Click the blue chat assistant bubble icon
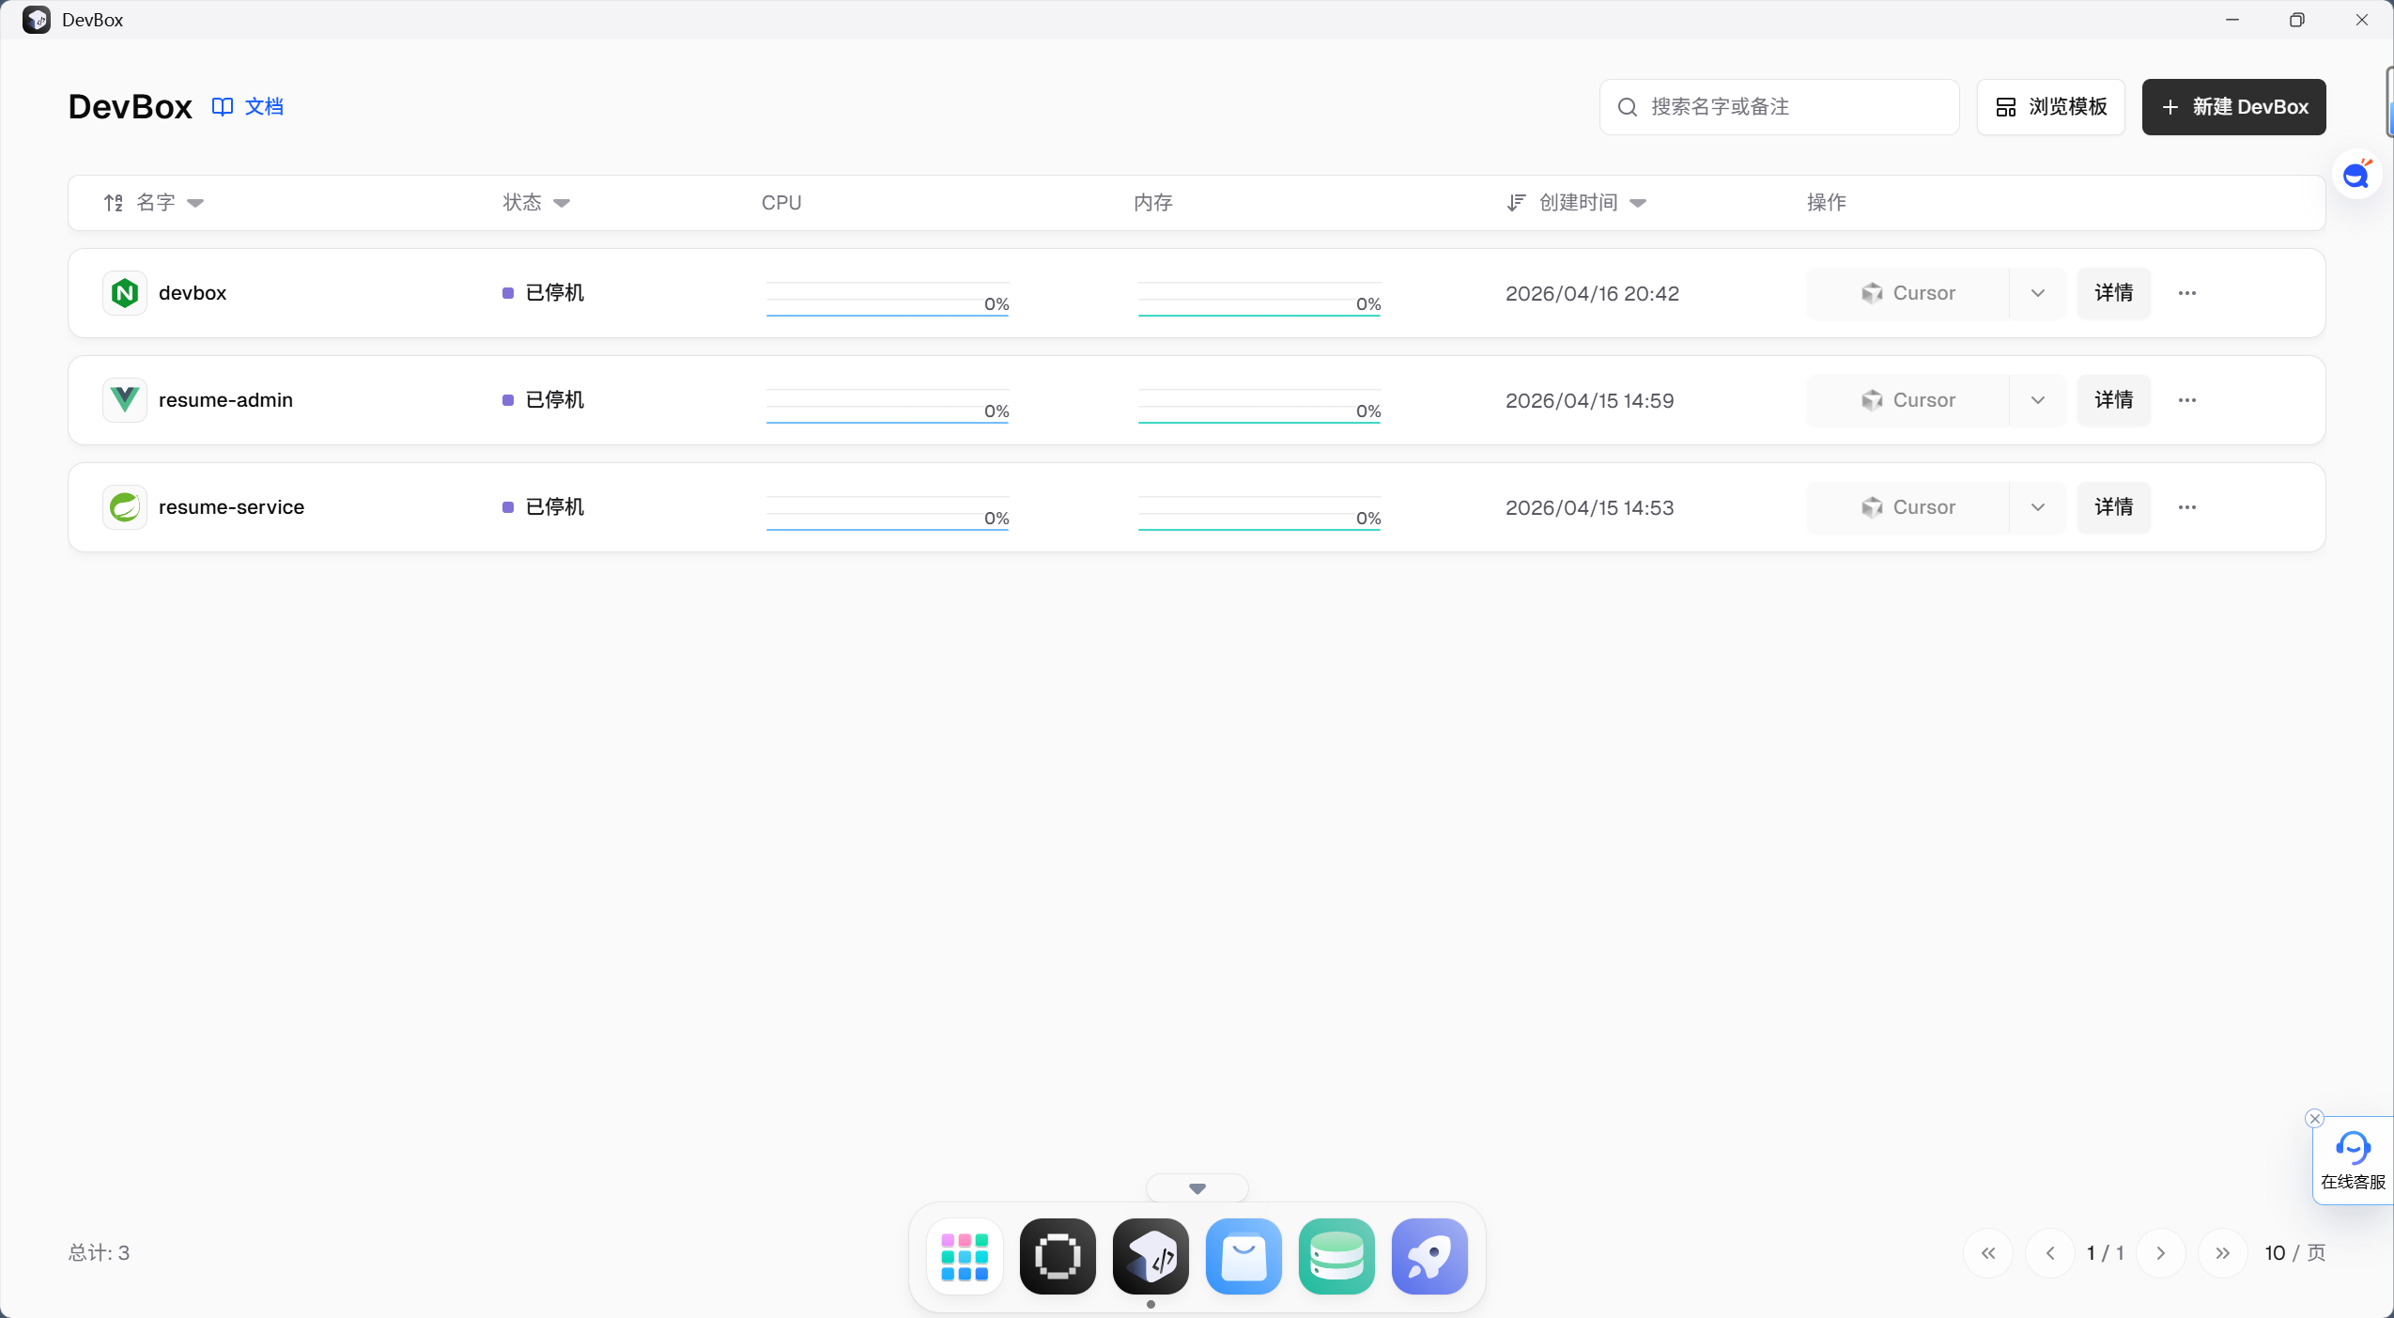Viewport: 2394px width, 1318px height. coord(2356,175)
